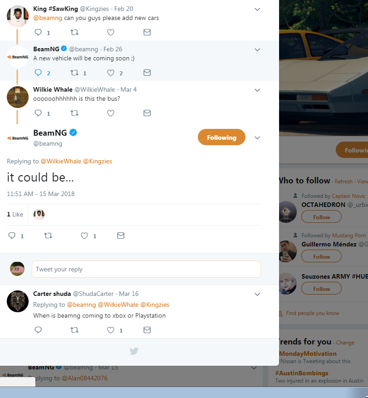The width and height of the screenshot is (368, 398).
Task: Reply to Carter shuda's tweet
Action: pyautogui.click(x=39, y=330)
